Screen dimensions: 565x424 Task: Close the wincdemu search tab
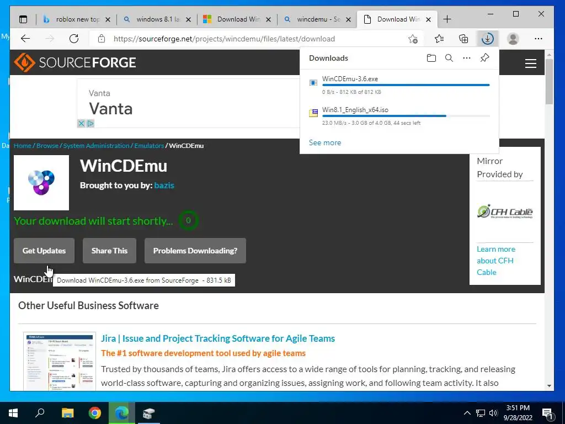348,19
